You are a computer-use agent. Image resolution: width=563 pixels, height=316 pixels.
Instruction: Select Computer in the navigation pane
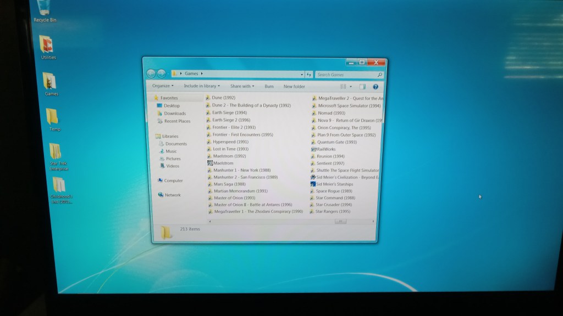click(x=173, y=180)
